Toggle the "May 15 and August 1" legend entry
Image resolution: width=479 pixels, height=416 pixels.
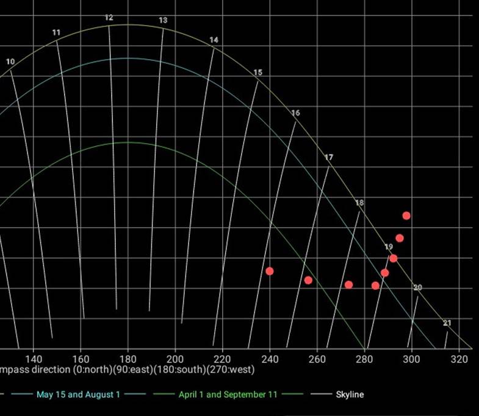pyautogui.click(x=78, y=395)
